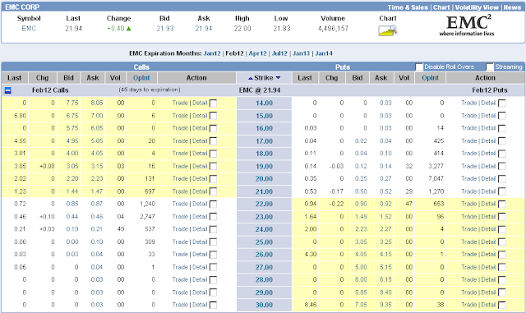Click Detail for the 20.00 call
The width and height of the screenshot is (526, 313).
pos(200,179)
